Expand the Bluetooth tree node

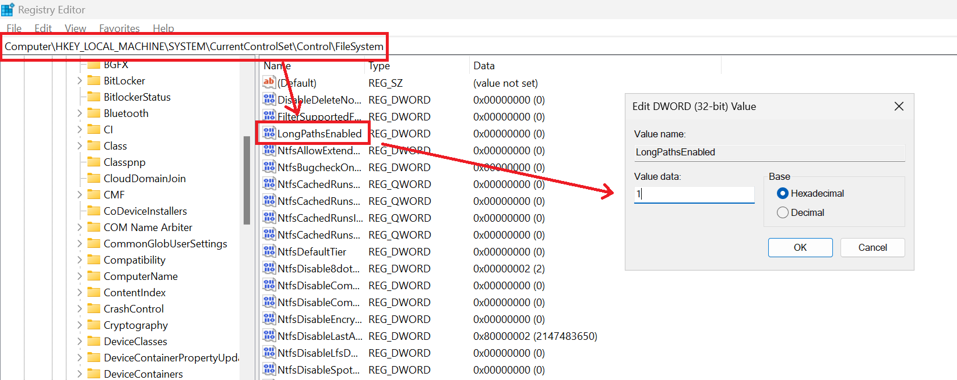(x=80, y=113)
